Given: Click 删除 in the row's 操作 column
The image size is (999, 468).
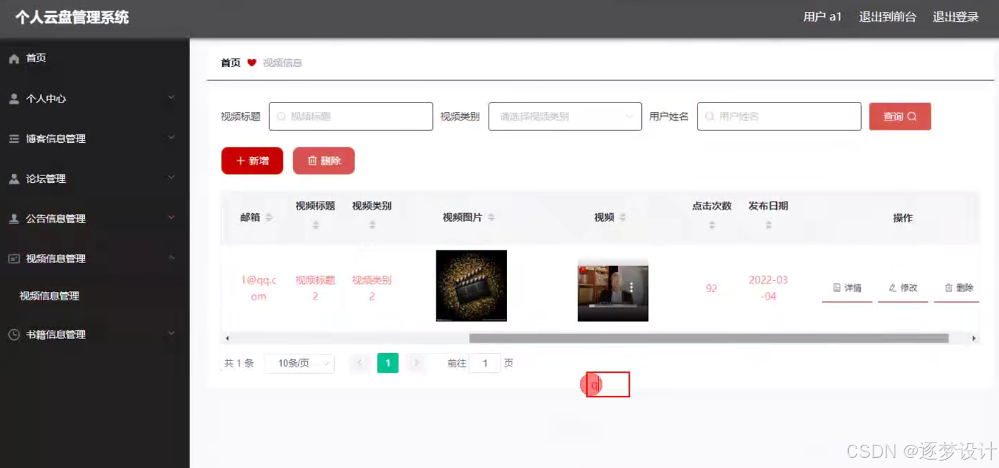Looking at the screenshot, I should point(958,288).
